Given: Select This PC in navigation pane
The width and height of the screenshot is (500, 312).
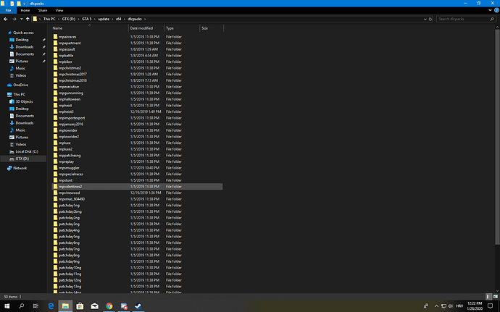Looking at the screenshot, I should point(19,95).
